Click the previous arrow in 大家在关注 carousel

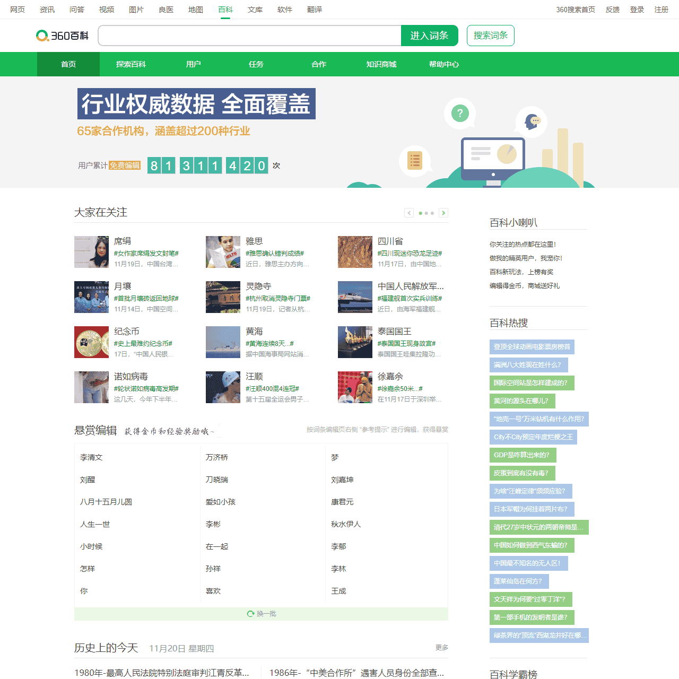pyautogui.click(x=409, y=212)
